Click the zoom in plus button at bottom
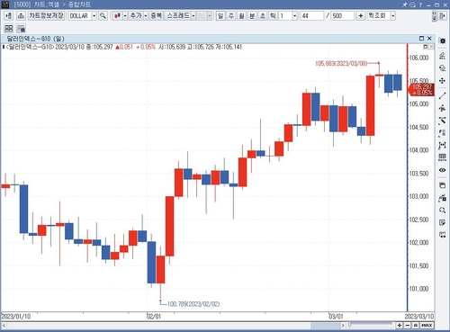450x332 pixels. tap(400, 326)
